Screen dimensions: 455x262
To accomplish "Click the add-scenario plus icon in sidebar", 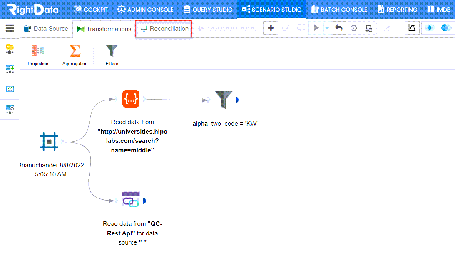I will (x=10, y=69).
